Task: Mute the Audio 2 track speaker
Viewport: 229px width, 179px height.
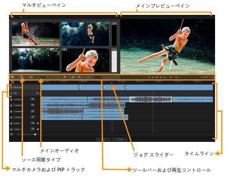Action: pos(38,129)
